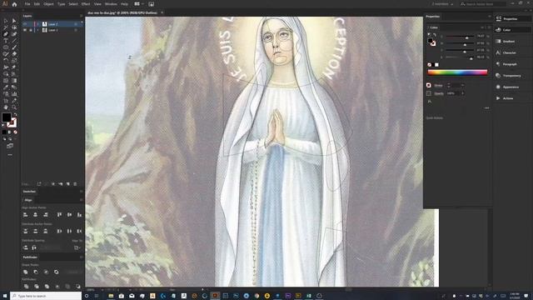Toggle Layer 1 visibility eye

tap(25, 30)
